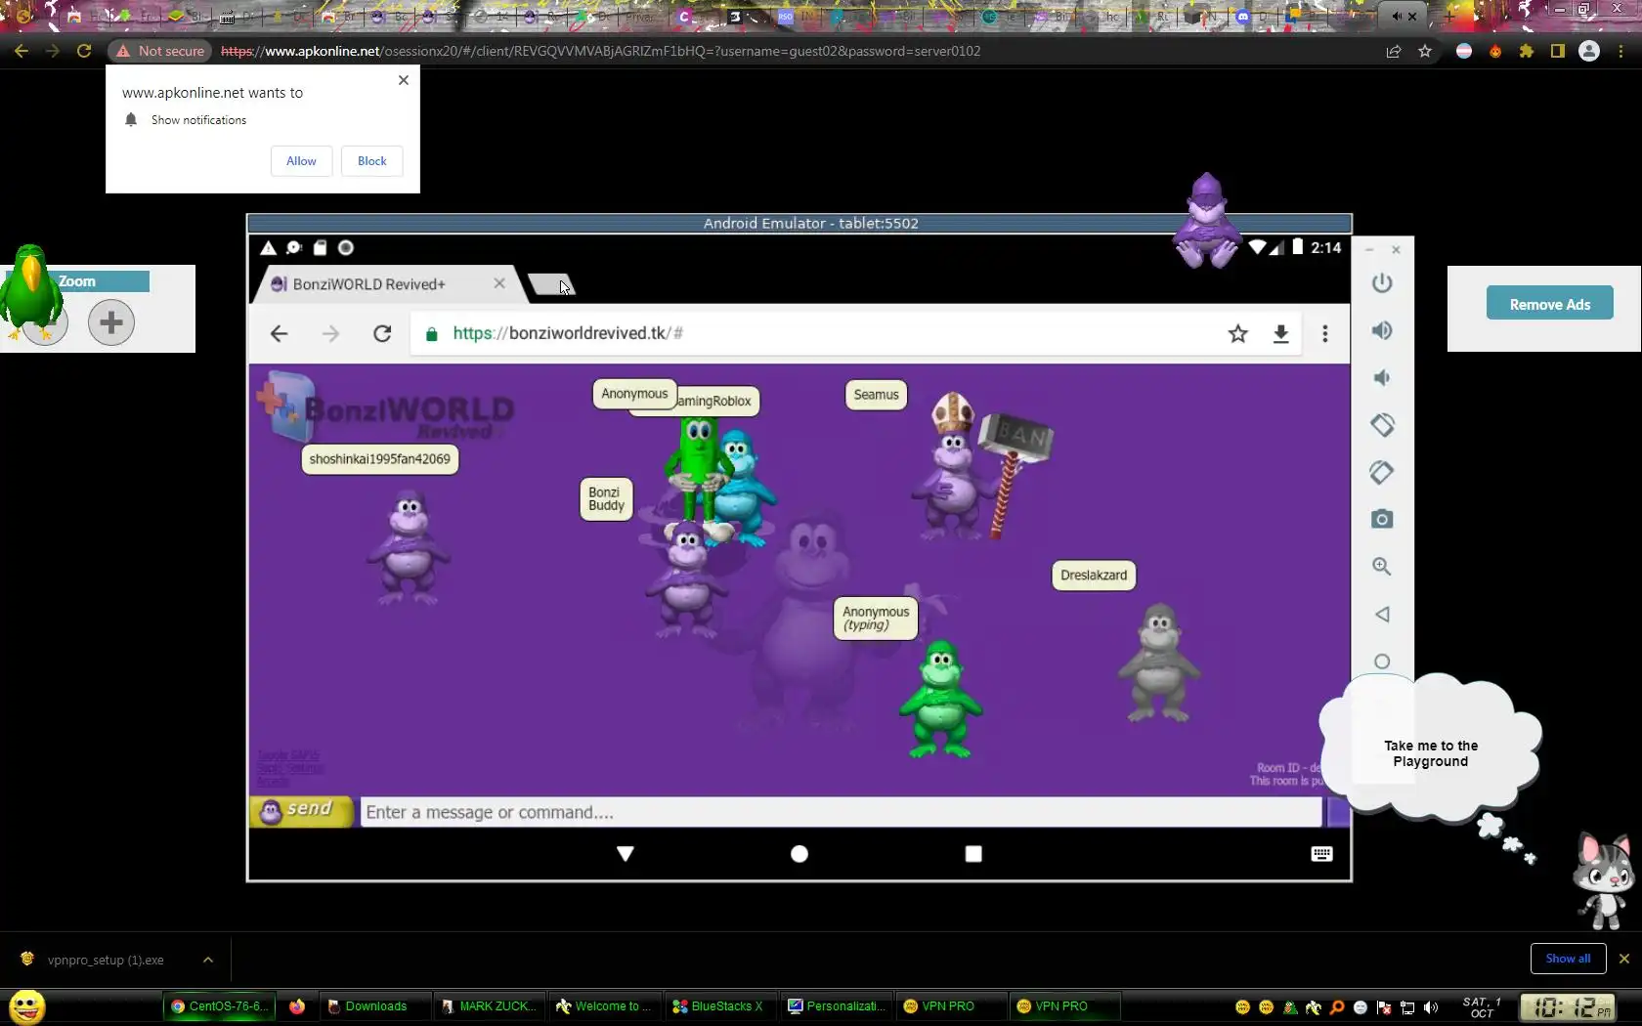Image resolution: width=1642 pixels, height=1026 pixels.
Task: Click the emulator sidebar home circle icon
Action: [x=1381, y=662]
